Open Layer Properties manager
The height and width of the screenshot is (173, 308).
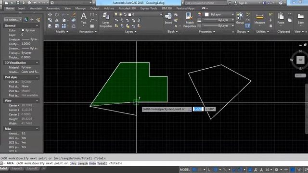pos(106,20)
